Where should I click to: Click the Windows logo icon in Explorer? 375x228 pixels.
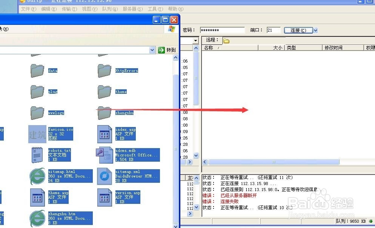click(172, 29)
